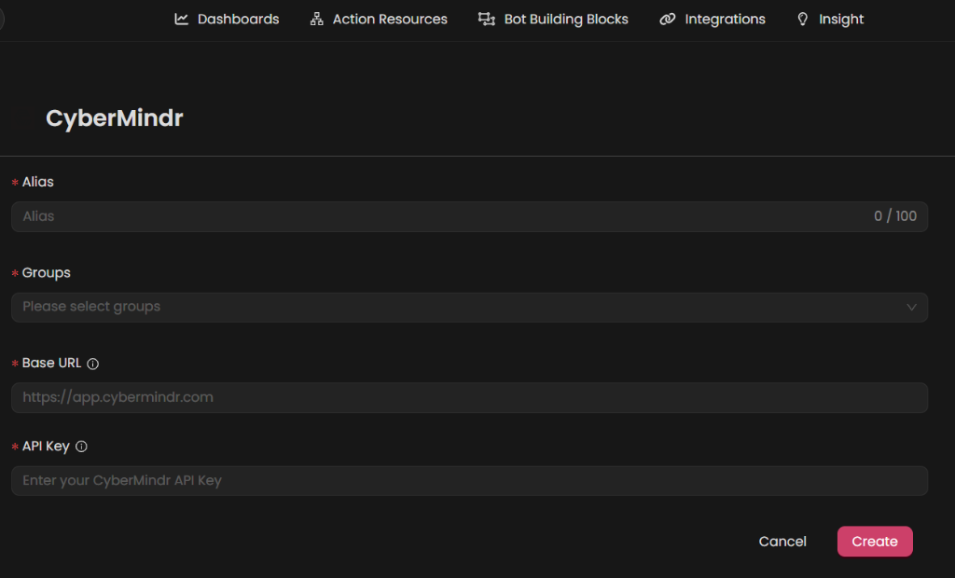
Task: Open the Integrations menu
Action: pos(713,19)
